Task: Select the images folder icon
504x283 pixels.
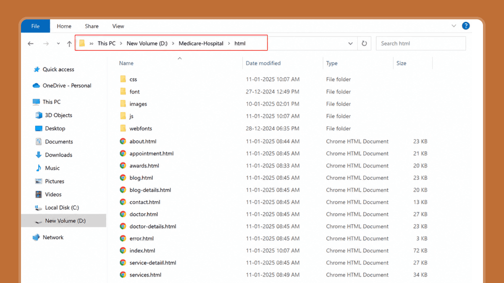Action: click(x=123, y=104)
